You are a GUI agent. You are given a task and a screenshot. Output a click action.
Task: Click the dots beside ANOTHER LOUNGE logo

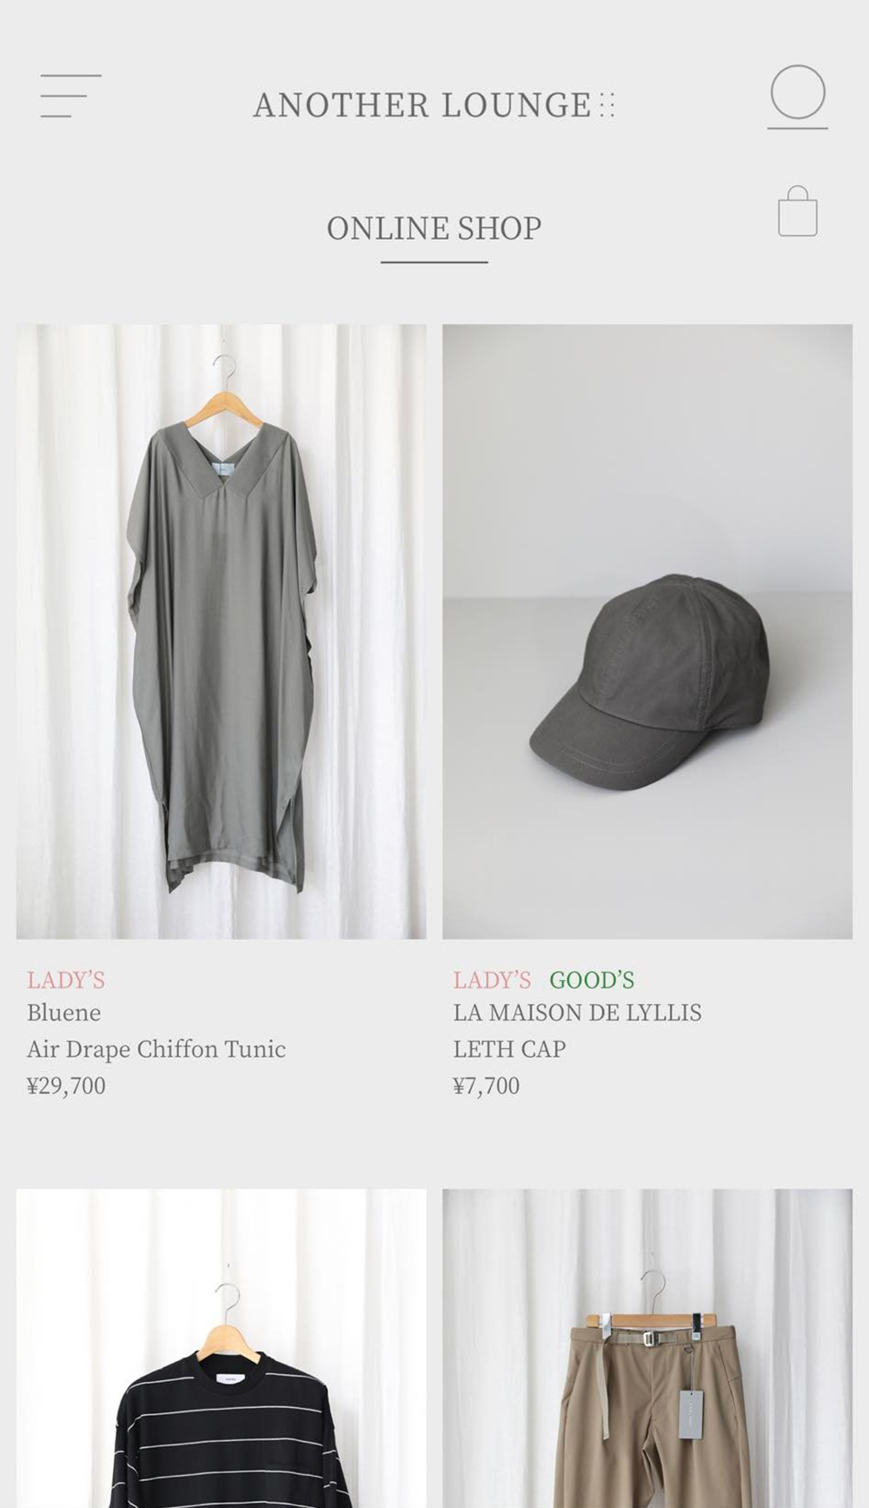coord(607,105)
